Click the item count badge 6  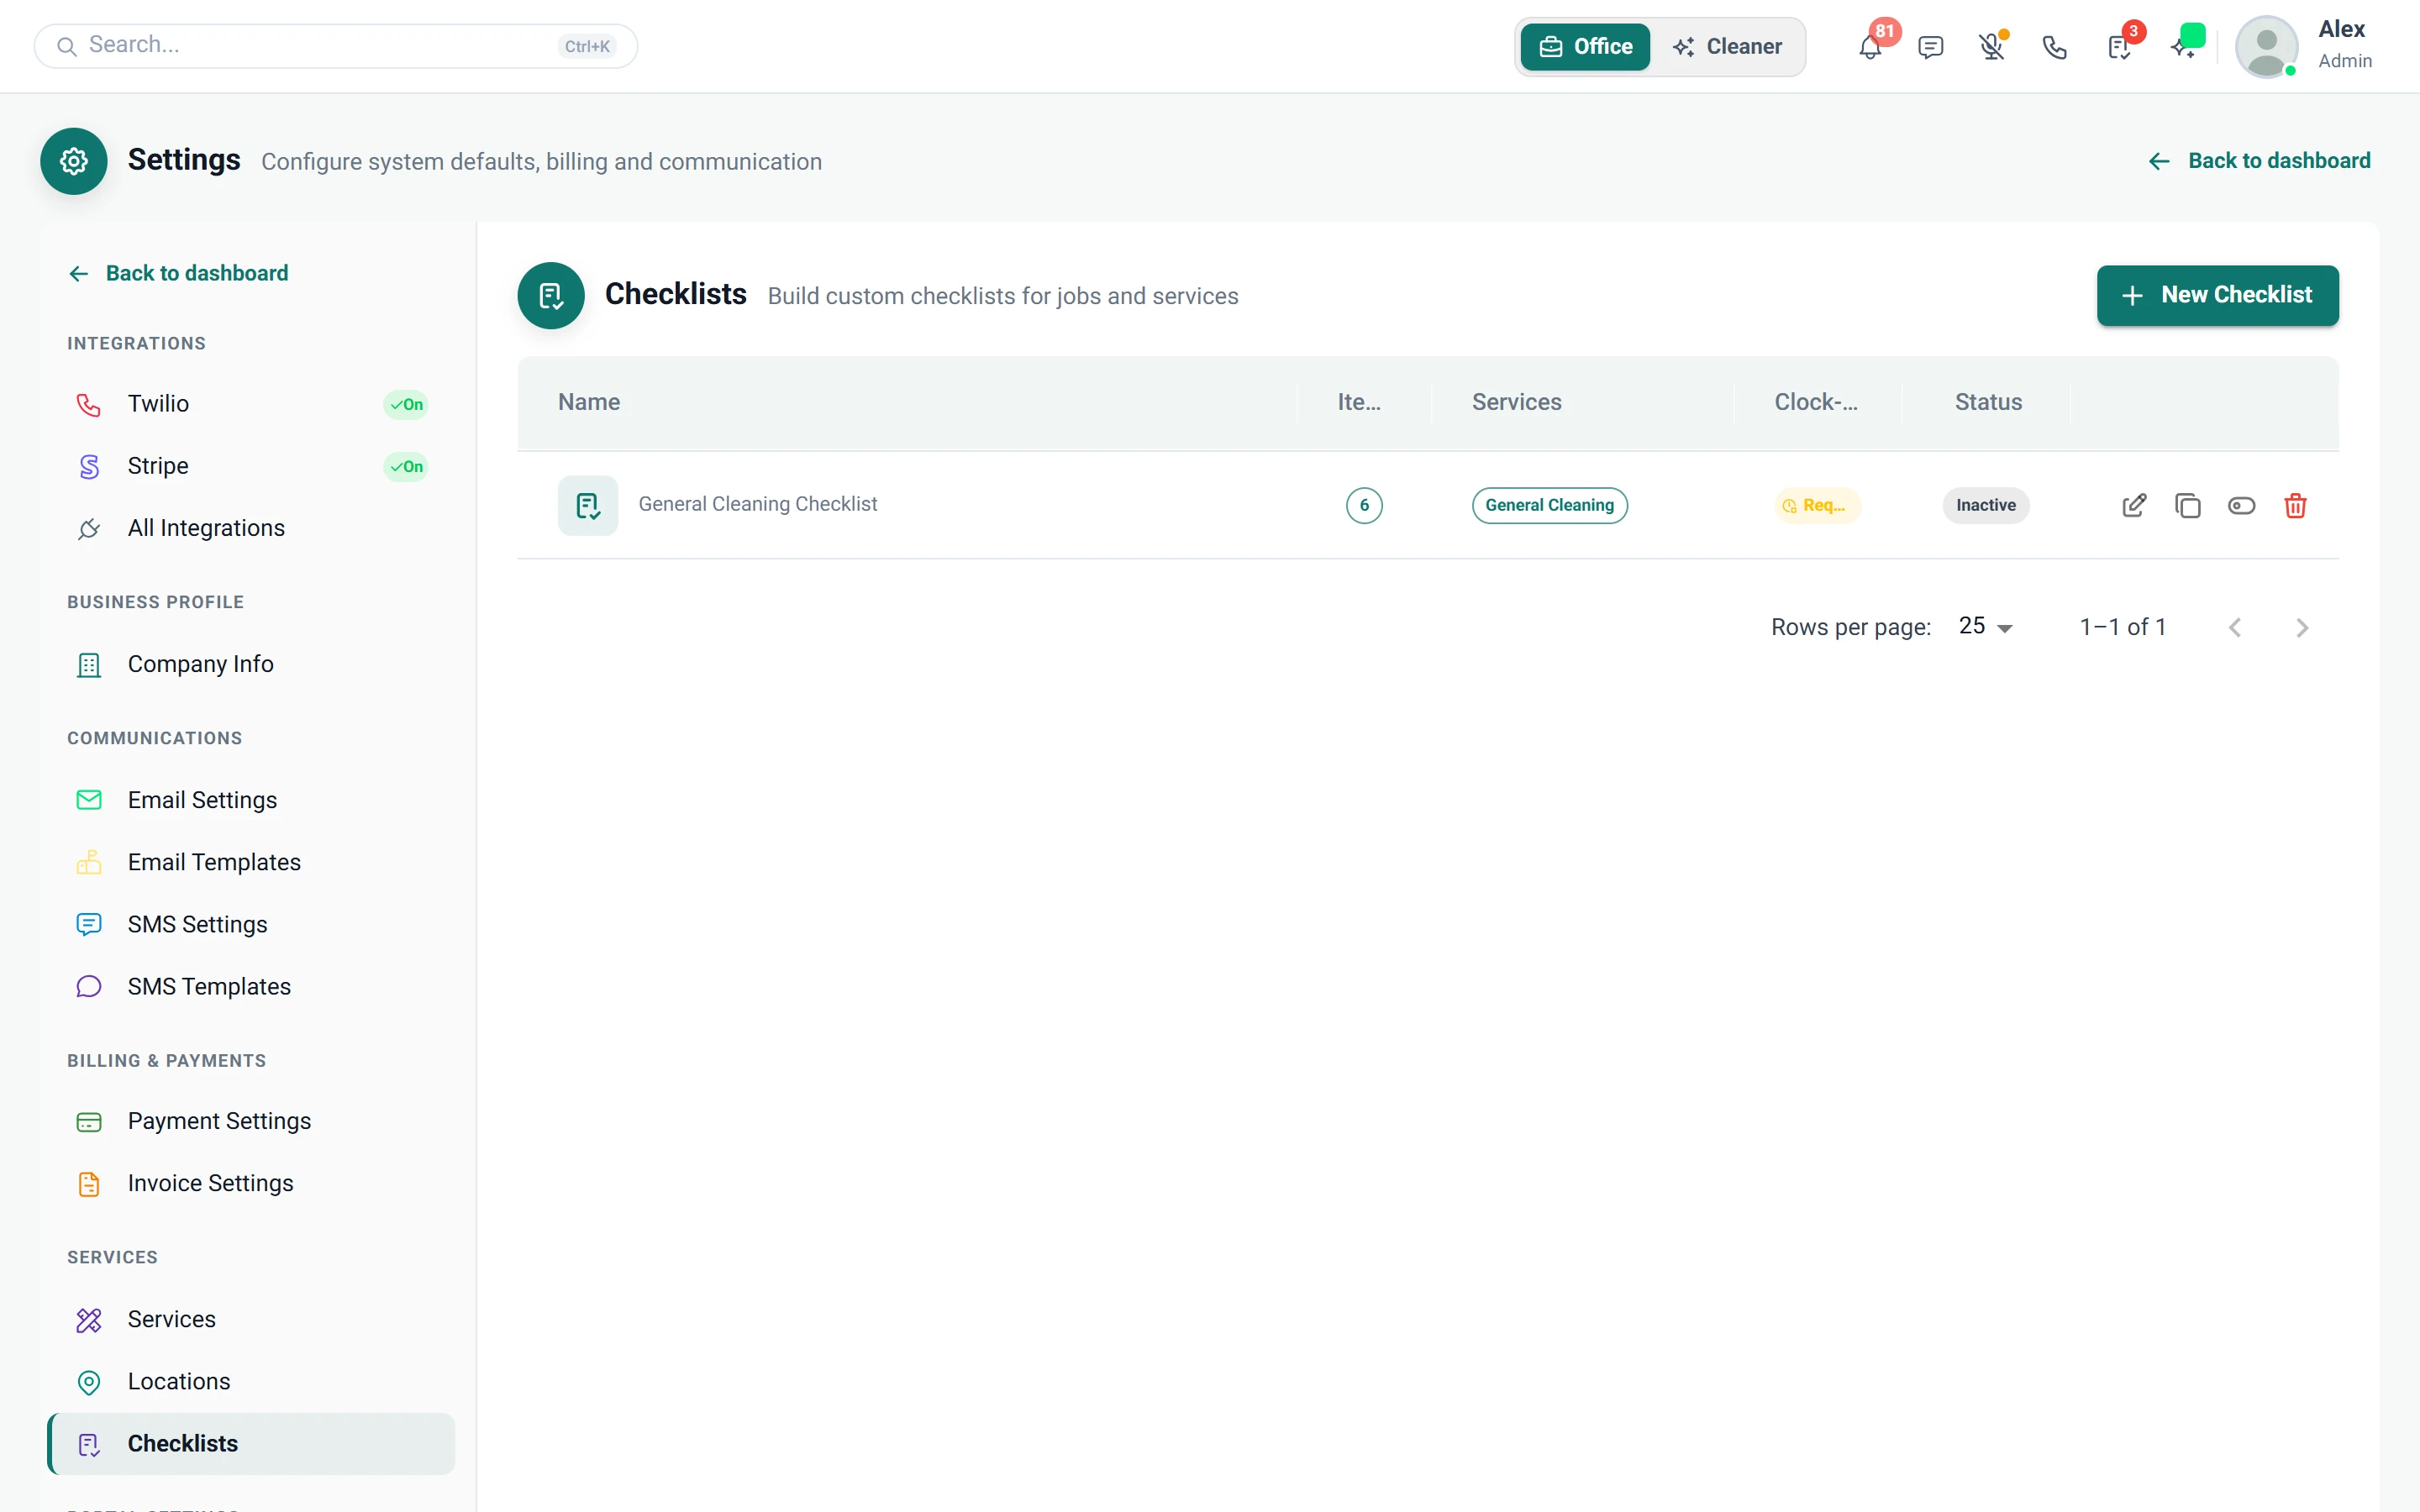tap(1364, 505)
